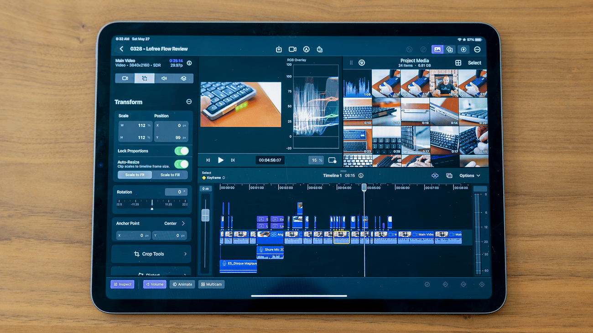Toggle the Lock Proportions switch
Image resolution: width=593 pixels, height=333 pixels.
(181, 151)
